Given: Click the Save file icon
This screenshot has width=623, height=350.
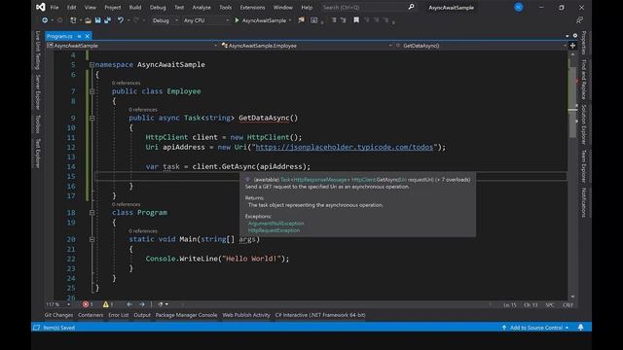Looking at the screenshot, I should (x=97, y=20).
